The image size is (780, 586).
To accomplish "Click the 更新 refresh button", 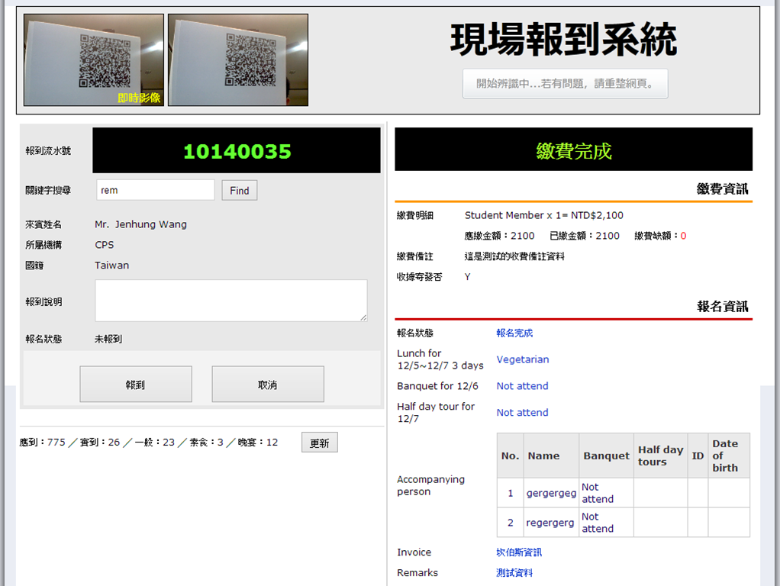I will tap(319, 443).
